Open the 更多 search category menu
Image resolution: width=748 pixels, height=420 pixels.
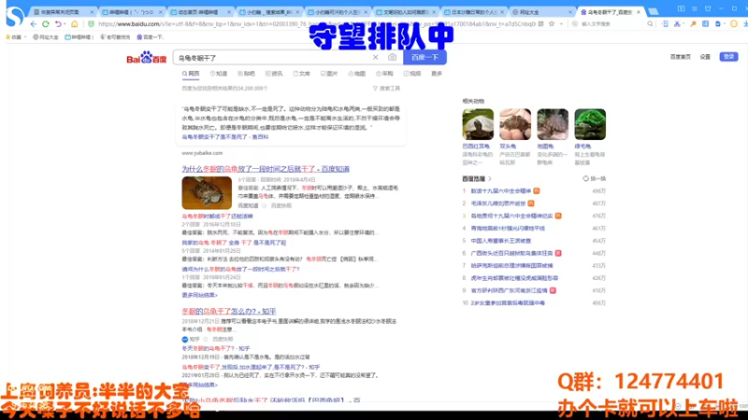437,74
